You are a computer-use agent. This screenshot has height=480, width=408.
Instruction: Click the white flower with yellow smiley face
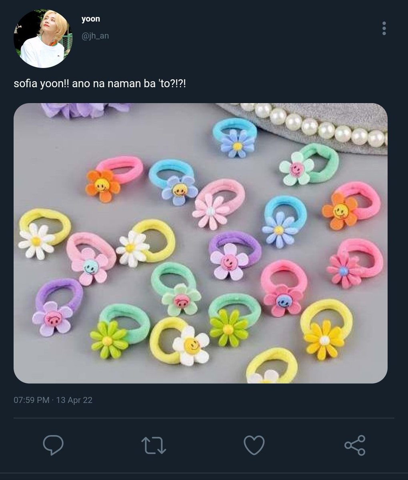(x=191, y=346)
